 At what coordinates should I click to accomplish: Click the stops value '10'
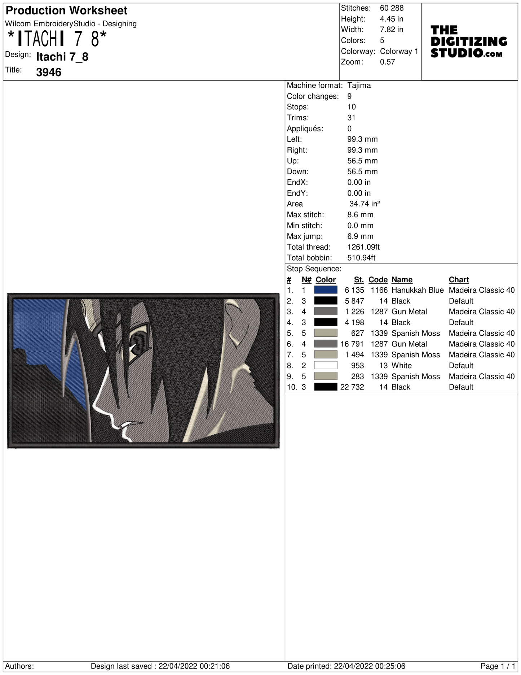pyautogui.click(x=352, y=107)
